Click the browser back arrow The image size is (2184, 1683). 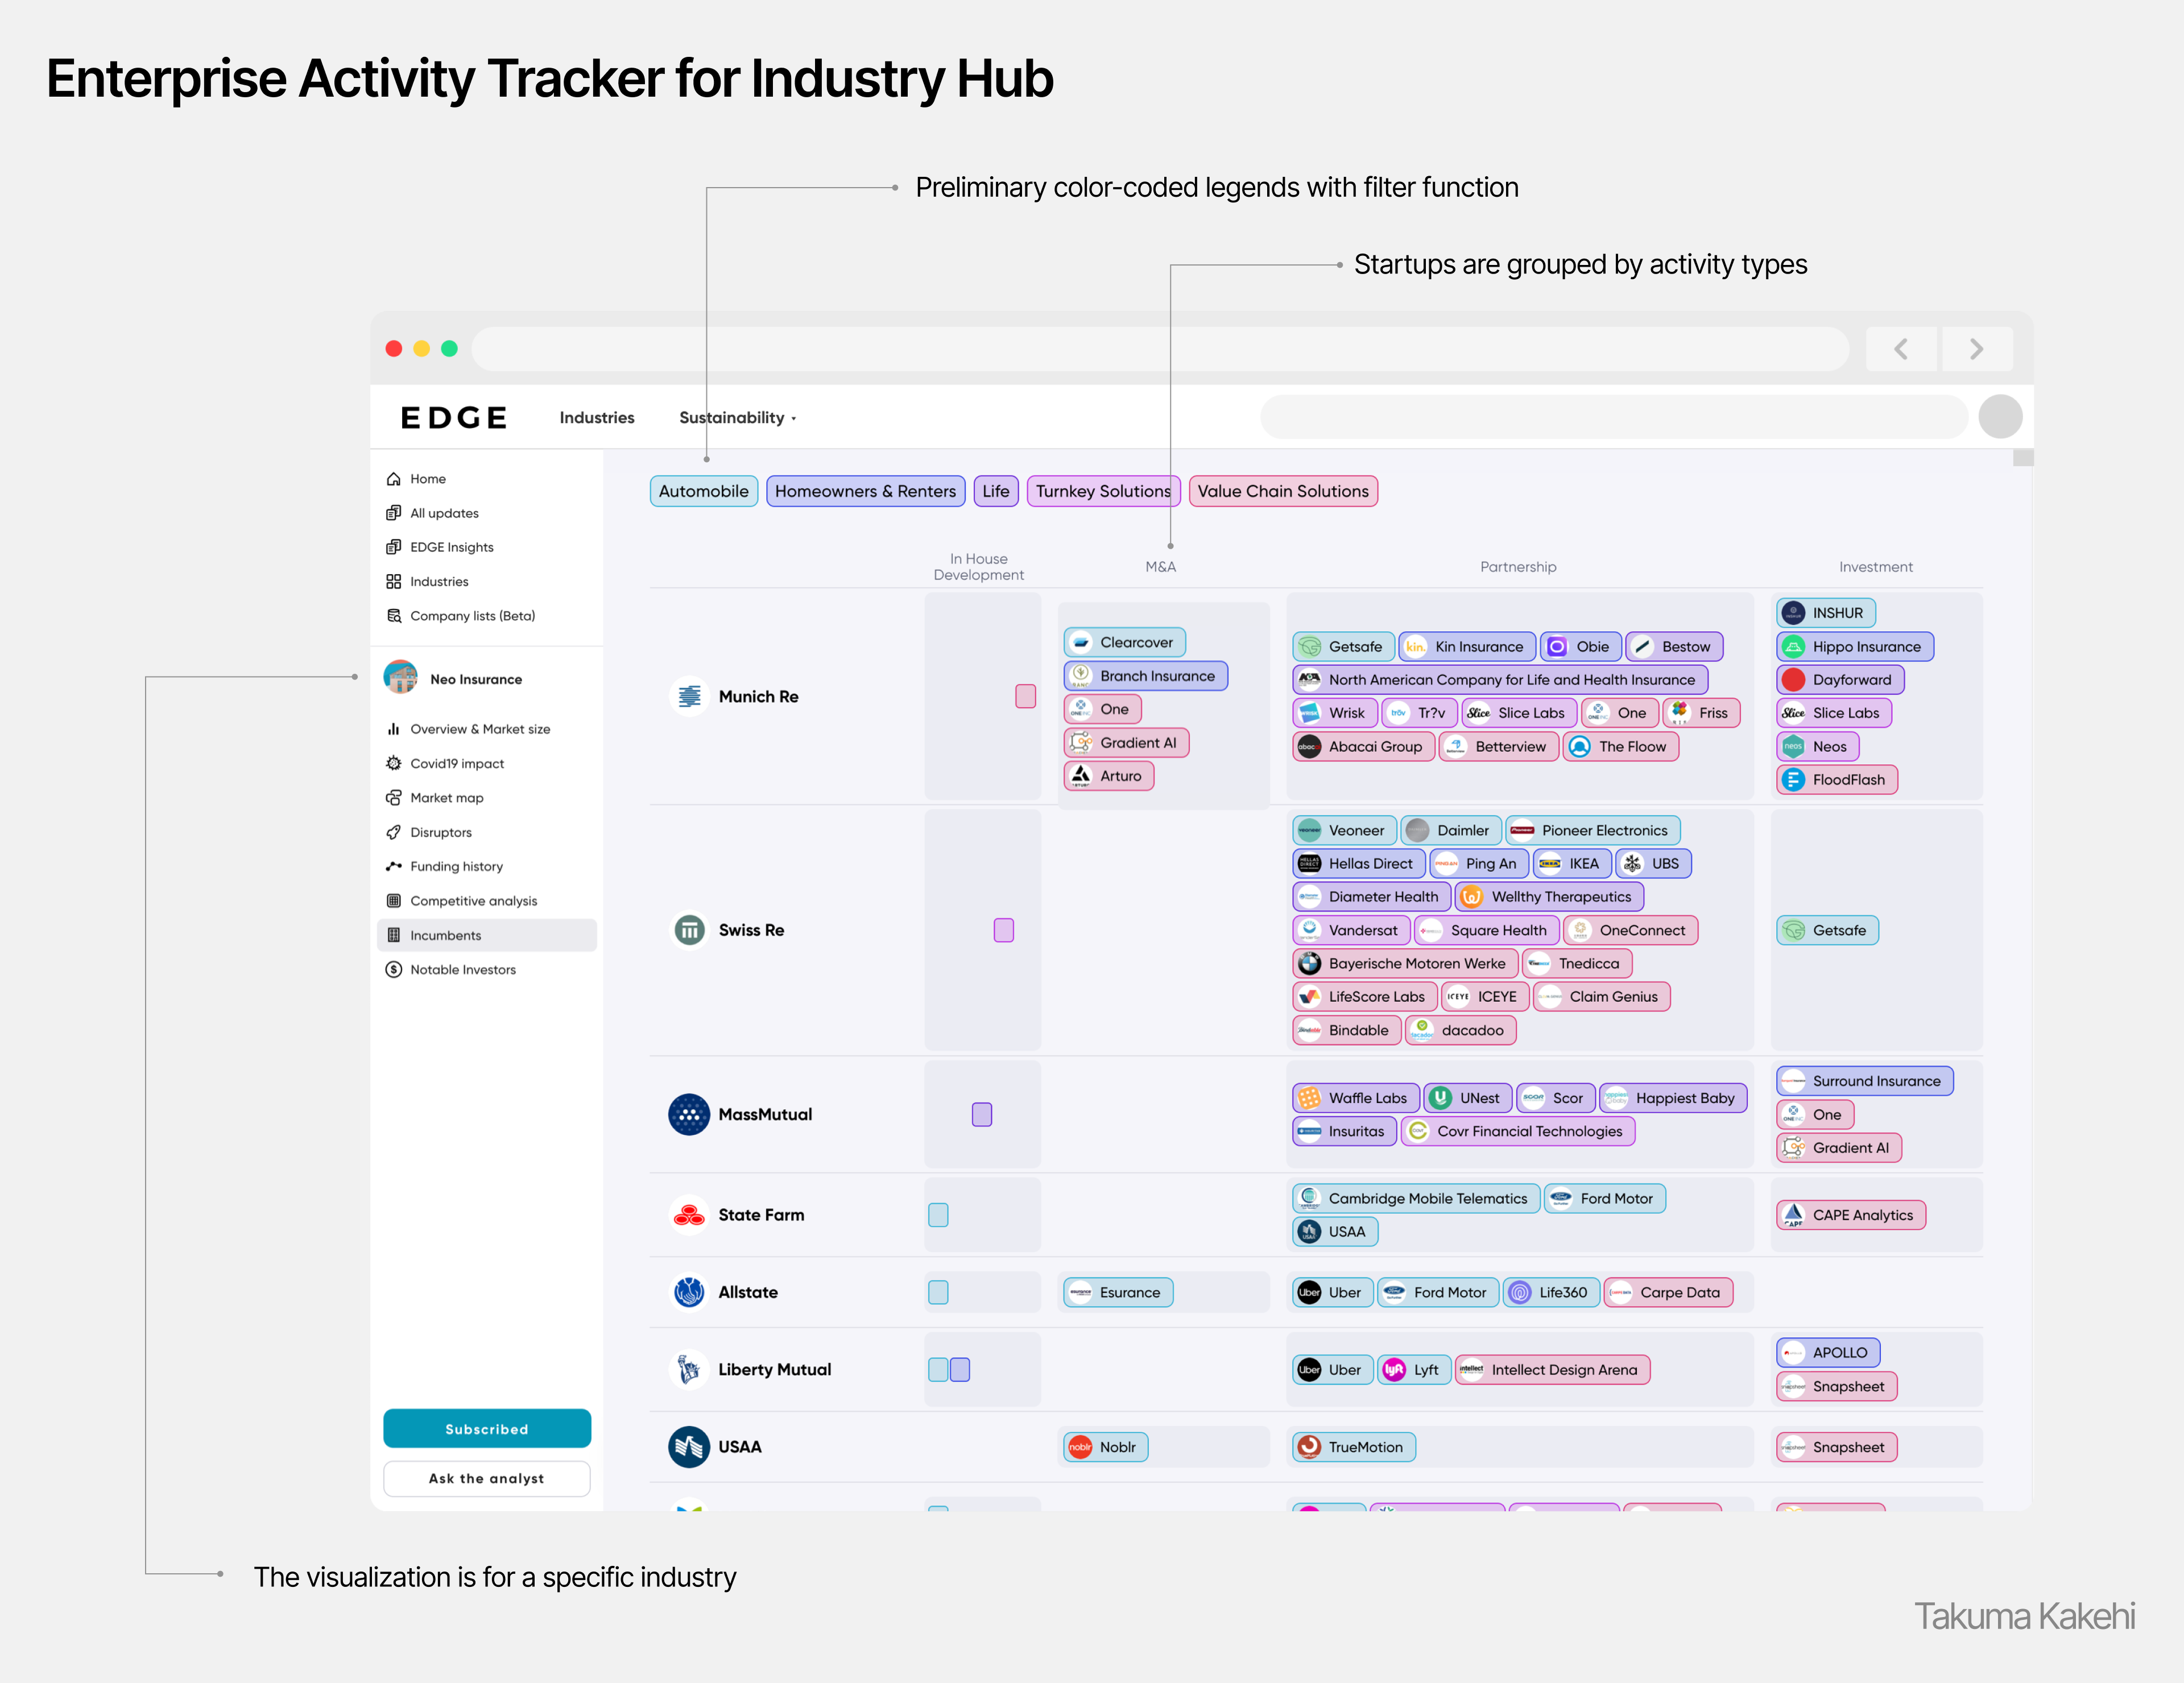point(1901,349)
